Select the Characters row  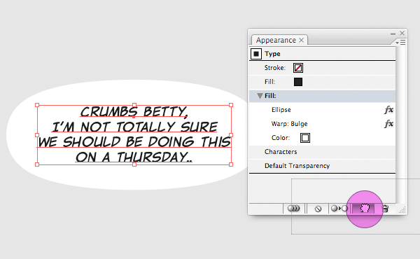click(x=322, y=152)
